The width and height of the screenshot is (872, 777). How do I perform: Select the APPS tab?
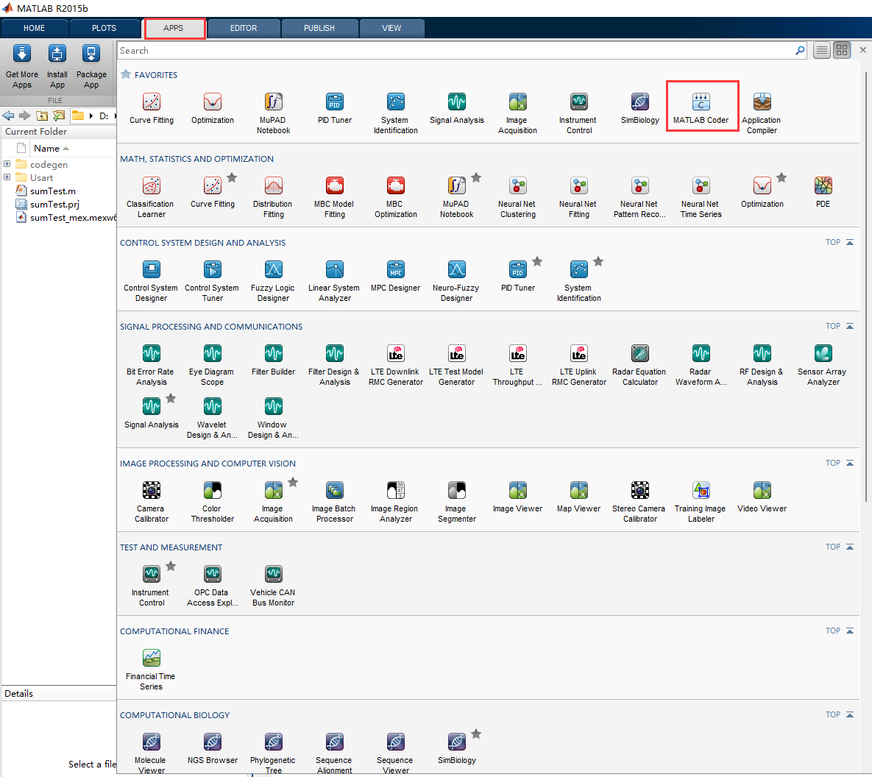174,28
